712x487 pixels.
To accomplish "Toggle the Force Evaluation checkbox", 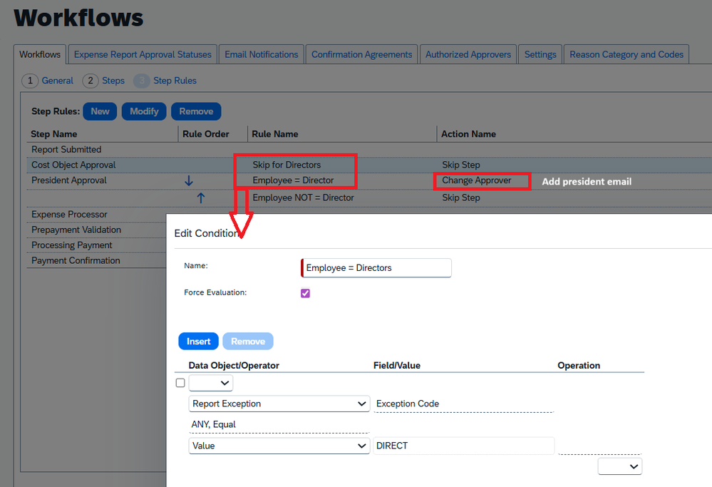I will click(x=305, y=293).
